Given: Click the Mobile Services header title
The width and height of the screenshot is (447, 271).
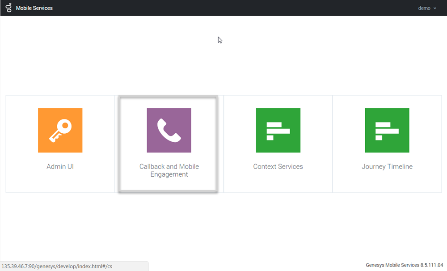Looking at the screenshot, I should coord(34,8).
